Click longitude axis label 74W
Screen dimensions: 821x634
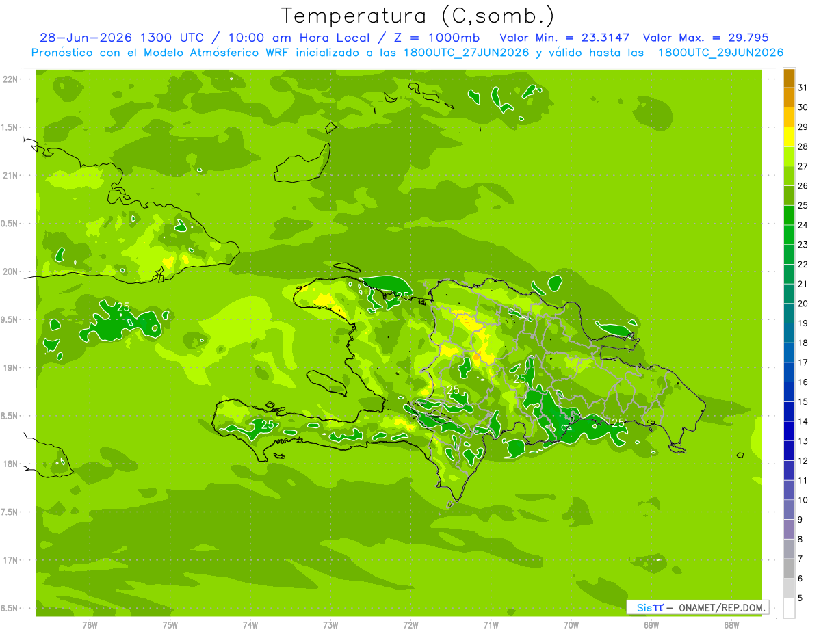click(x=250, y=624)
